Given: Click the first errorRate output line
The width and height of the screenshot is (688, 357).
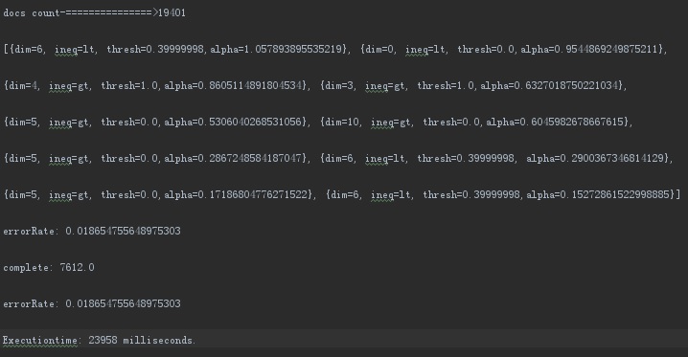Looking at the screenshot, I should click(92, 231).
